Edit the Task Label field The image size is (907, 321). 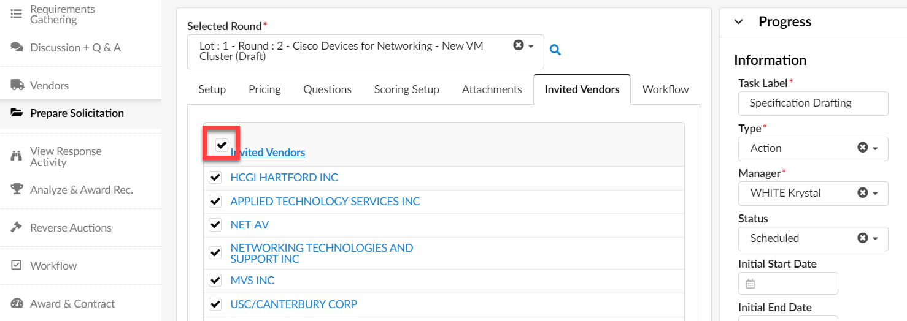pos(813,103)
